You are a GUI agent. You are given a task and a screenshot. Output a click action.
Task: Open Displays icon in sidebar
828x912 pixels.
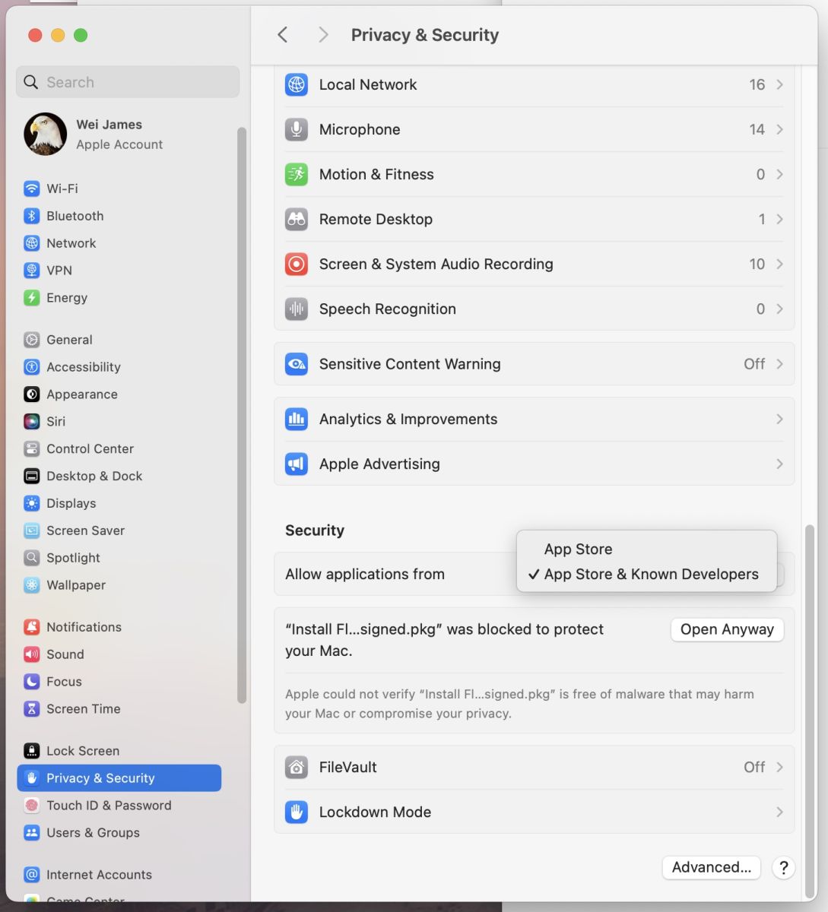coord(31,503)
